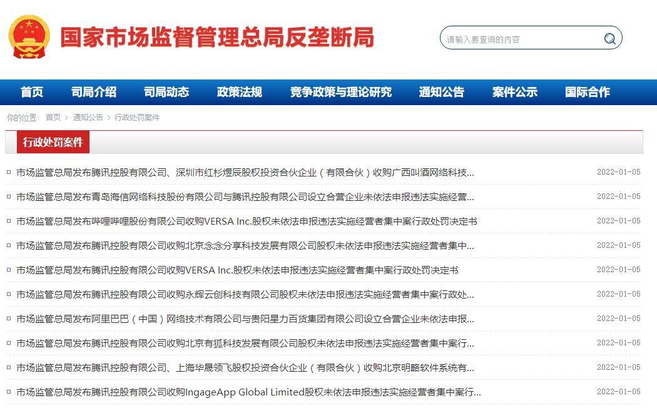This screenshot has height=413, width=657.
Task: Open the 青岛海信网络科技 合营企业 case link
Action: coord(245,197)
